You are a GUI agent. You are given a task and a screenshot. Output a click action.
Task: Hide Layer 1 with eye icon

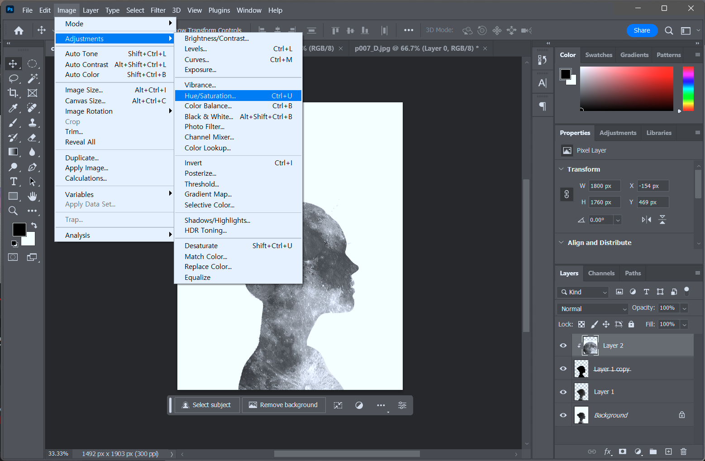563,392
